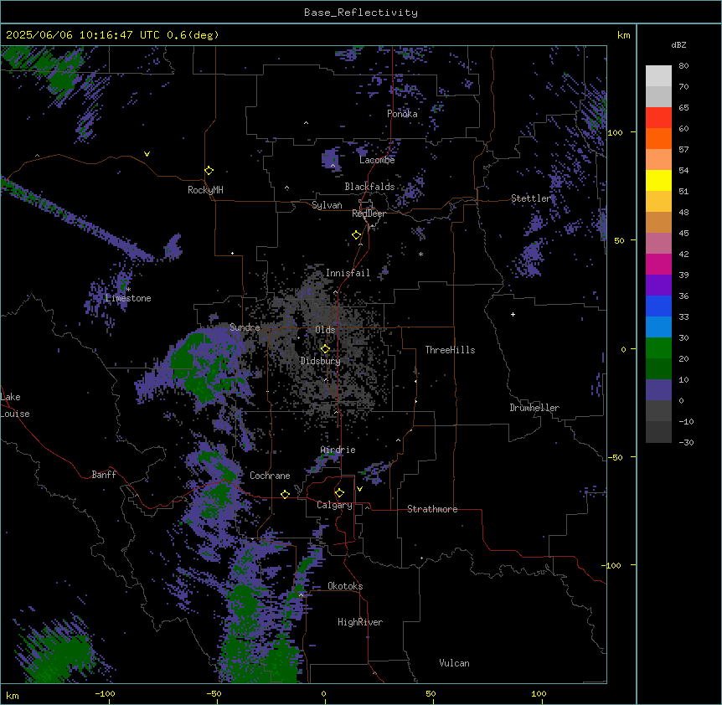Select the HighRiver label
The width and height of the screenshot is (722, 705).
coord(360,622)
